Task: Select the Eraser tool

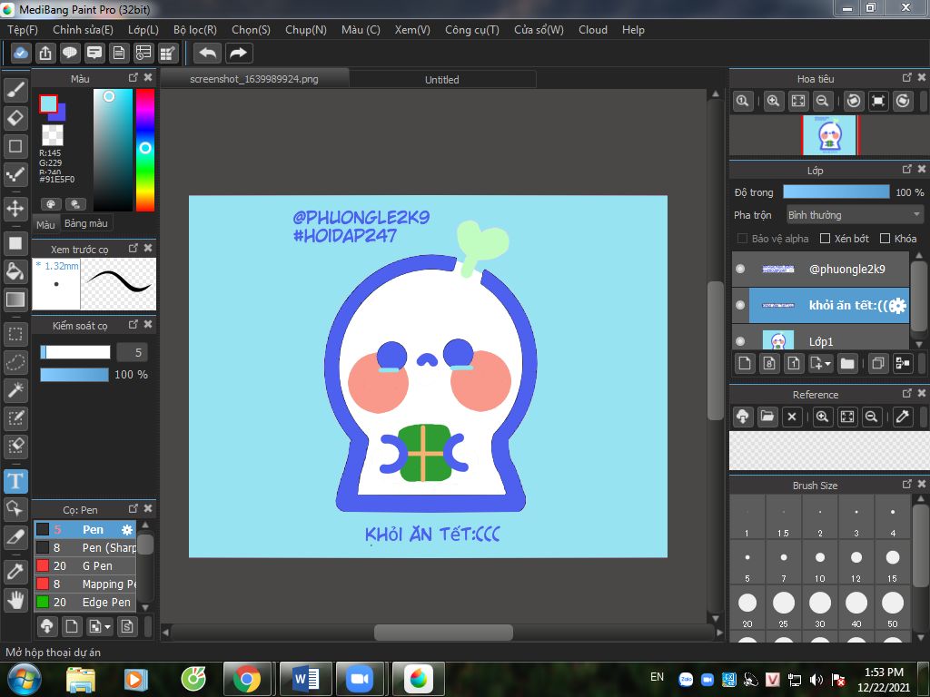Action: pos(16,119)
